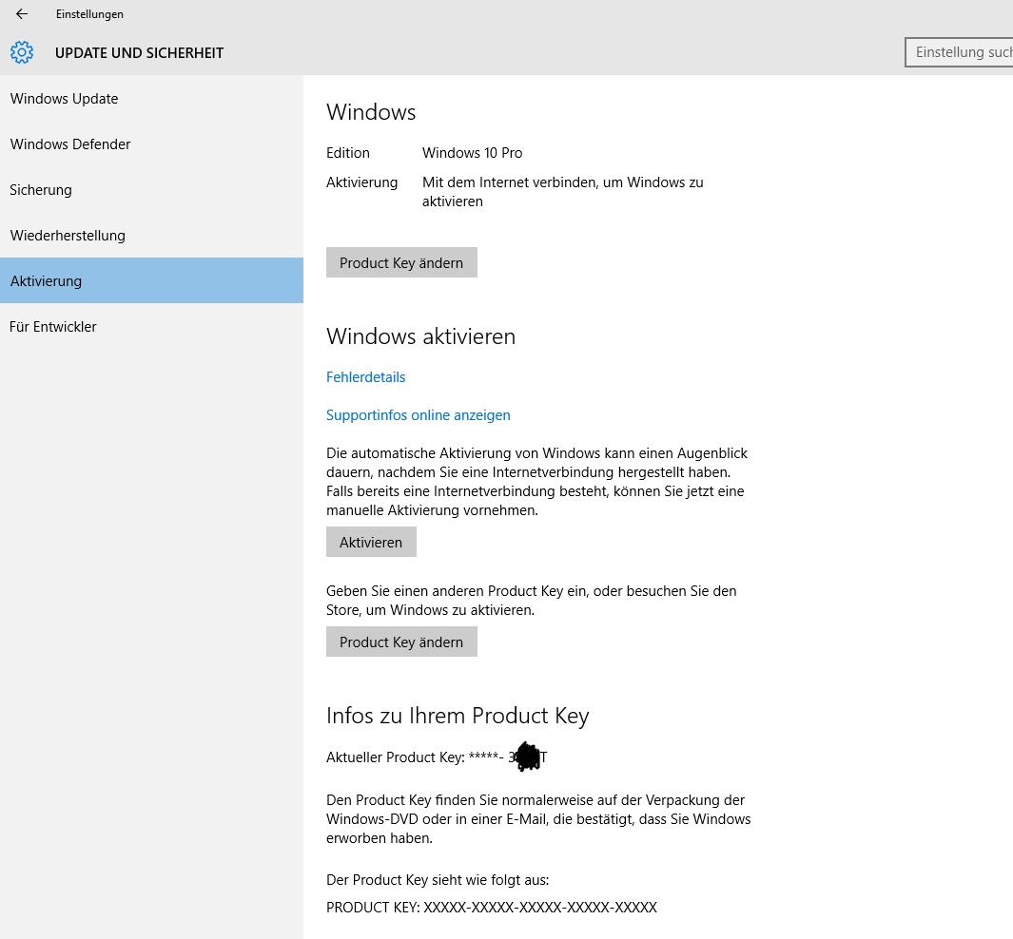The height and width of the screenshot is (939, 1013).
Task: Select Sicherung in the sidebar
Action: click(x=41, y=189)
